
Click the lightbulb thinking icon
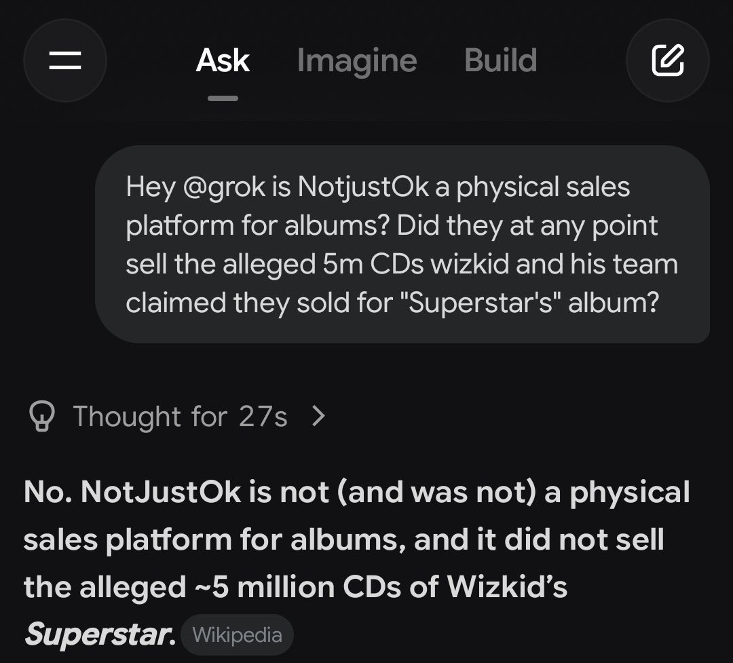point(42,416)
